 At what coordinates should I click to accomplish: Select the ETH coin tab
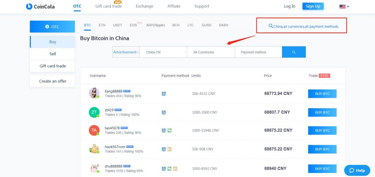[x=102, y=25]
